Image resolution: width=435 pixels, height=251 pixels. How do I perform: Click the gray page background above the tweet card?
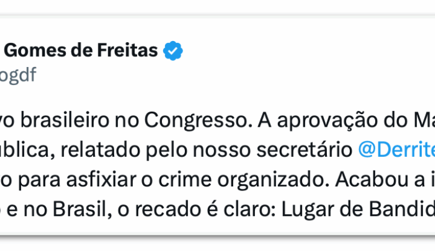217,6
